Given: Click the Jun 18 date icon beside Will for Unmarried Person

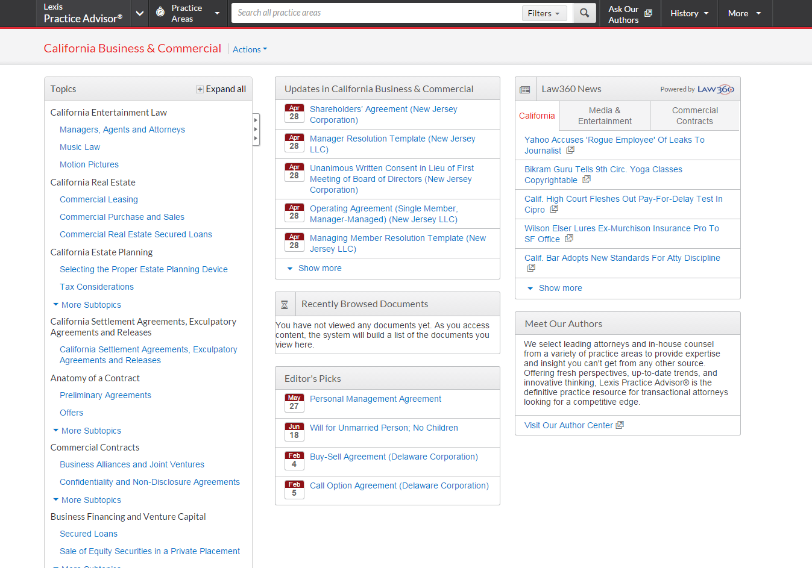Looking at the screenshot, I should pos(294,432).
